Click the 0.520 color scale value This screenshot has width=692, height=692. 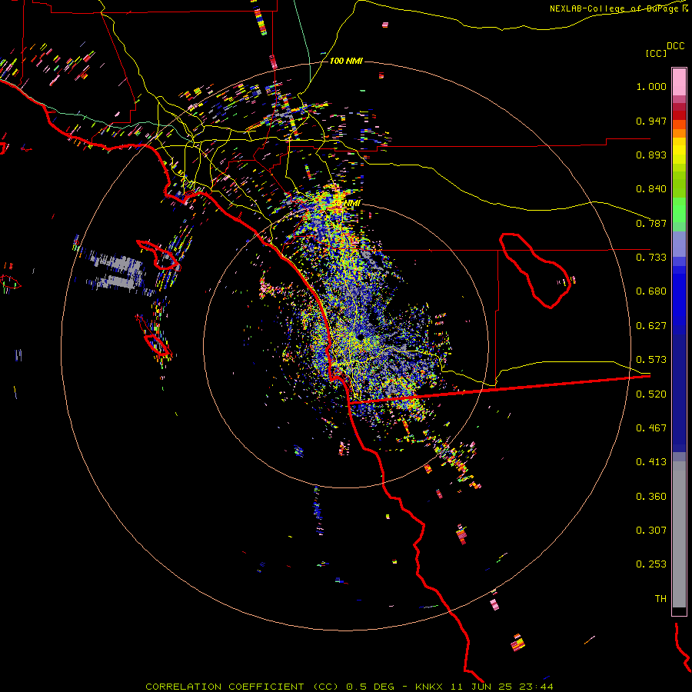coord(651,394)
